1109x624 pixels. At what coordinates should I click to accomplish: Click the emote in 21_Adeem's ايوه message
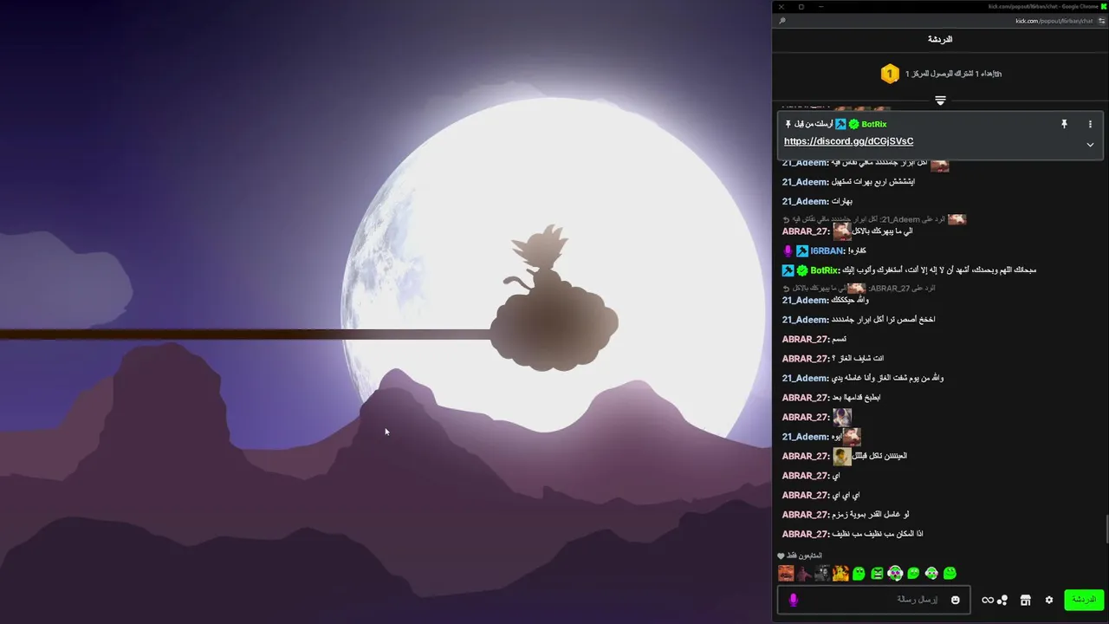click(x=852, y=437)
